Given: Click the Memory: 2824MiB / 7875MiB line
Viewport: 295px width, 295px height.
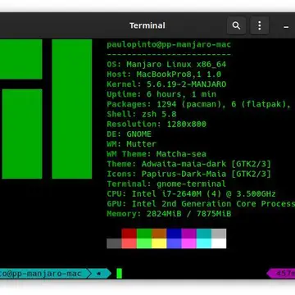Looking at the screenshot, I should (169, 214).
